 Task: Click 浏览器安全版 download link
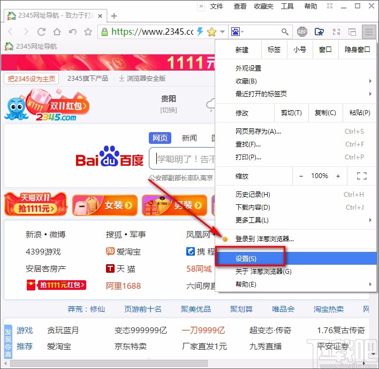[142, 79]
